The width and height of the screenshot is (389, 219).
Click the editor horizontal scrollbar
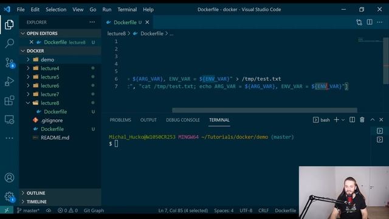(x=264, y=110)
